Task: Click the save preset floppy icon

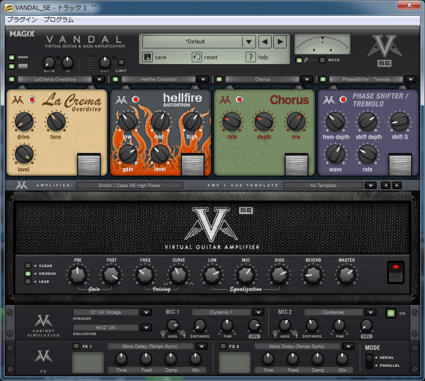Action: pos(147,57)
